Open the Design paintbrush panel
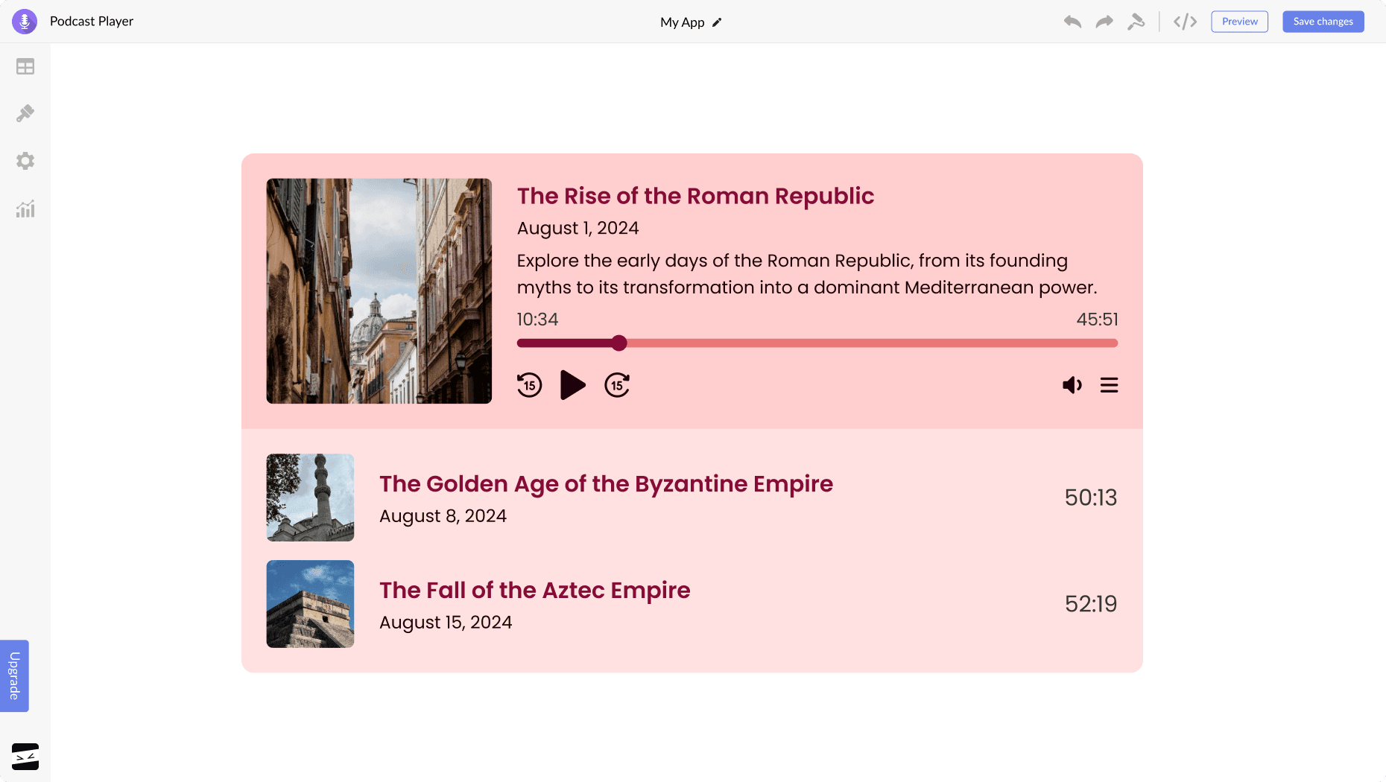The image size is (1386, 782). click(25, 113)
